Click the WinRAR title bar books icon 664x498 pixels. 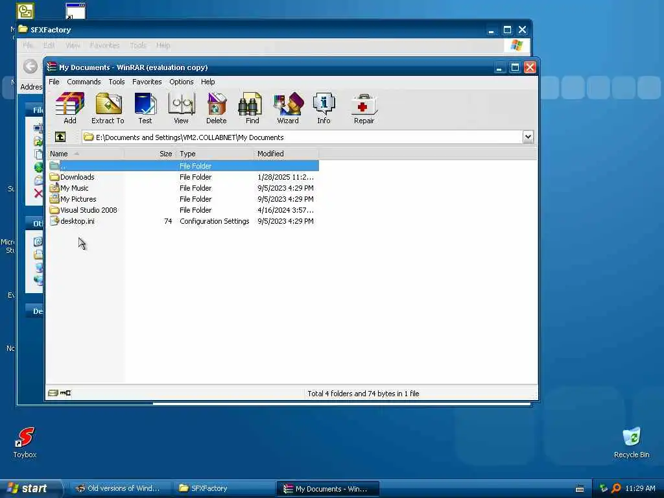[52, 67]
